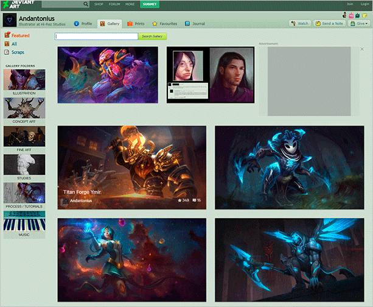Screen dimensions: 373x307
Task: Click the Search Gallery button
Action: [x=153, y=37]
